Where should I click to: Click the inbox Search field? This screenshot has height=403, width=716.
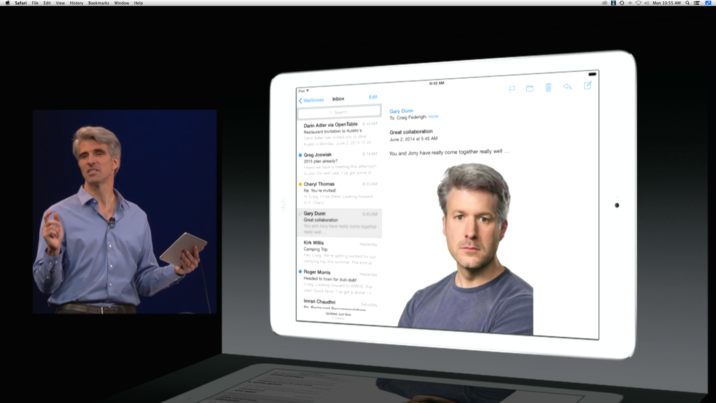click(x=339, y=112)
